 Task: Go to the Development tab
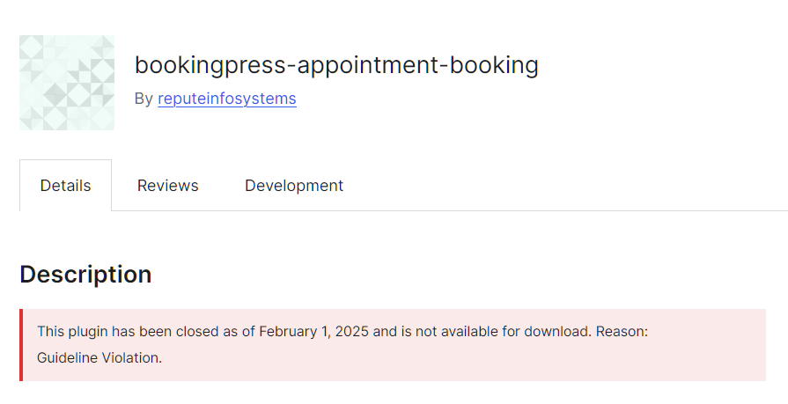tap(294, 186)
